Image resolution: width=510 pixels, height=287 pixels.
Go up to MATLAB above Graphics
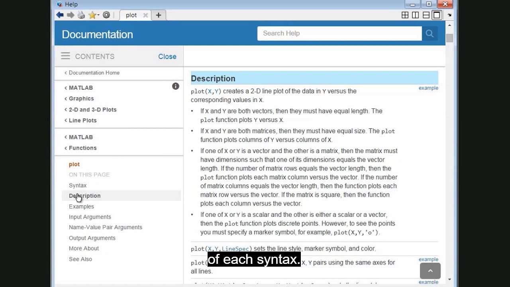click(x=81, y=88)
